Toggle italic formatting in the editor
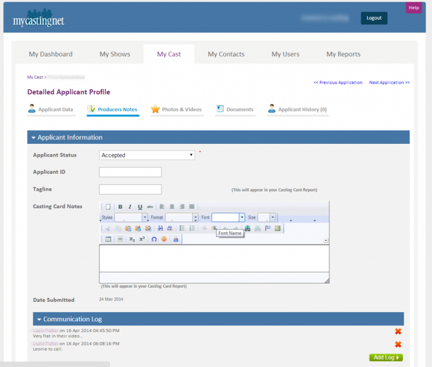The image size is (432, 367). click(130, 207)
